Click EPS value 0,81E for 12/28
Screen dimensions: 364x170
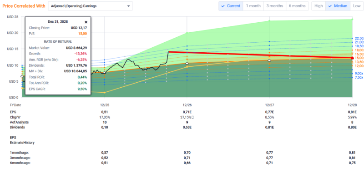[x=352, y=112]
